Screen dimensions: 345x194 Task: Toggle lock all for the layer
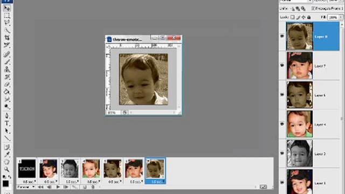pyautogui.click(x=309, y=17)
